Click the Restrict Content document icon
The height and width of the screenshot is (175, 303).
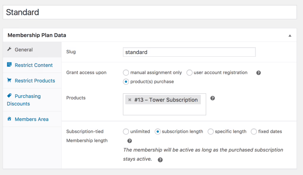point(9,65)
